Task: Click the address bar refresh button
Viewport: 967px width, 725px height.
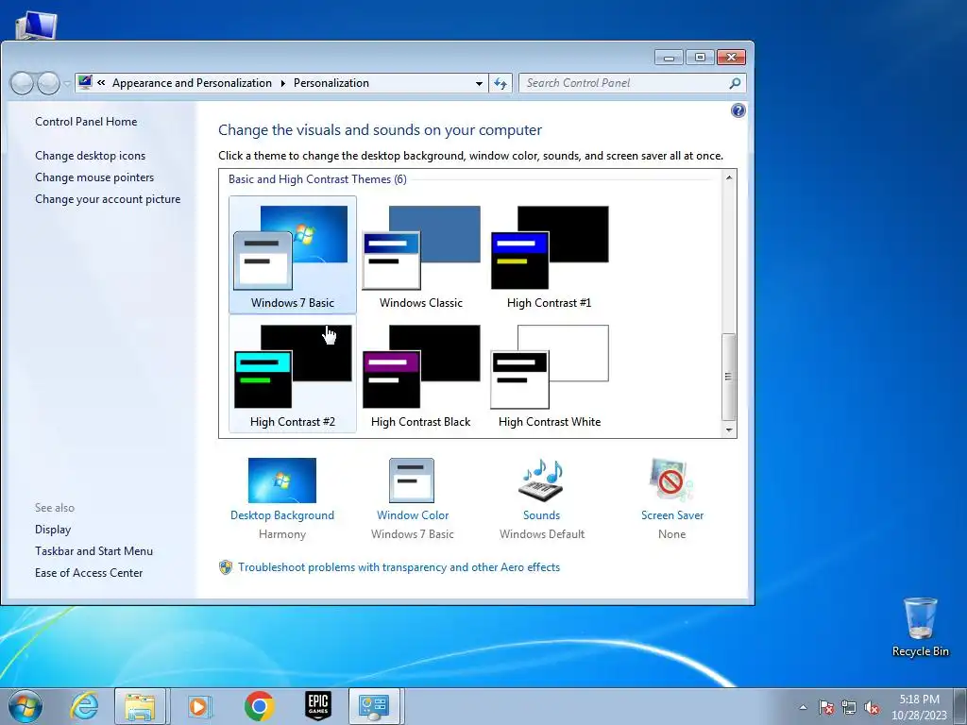Action: pyautogui.click(x=500, y=83)
